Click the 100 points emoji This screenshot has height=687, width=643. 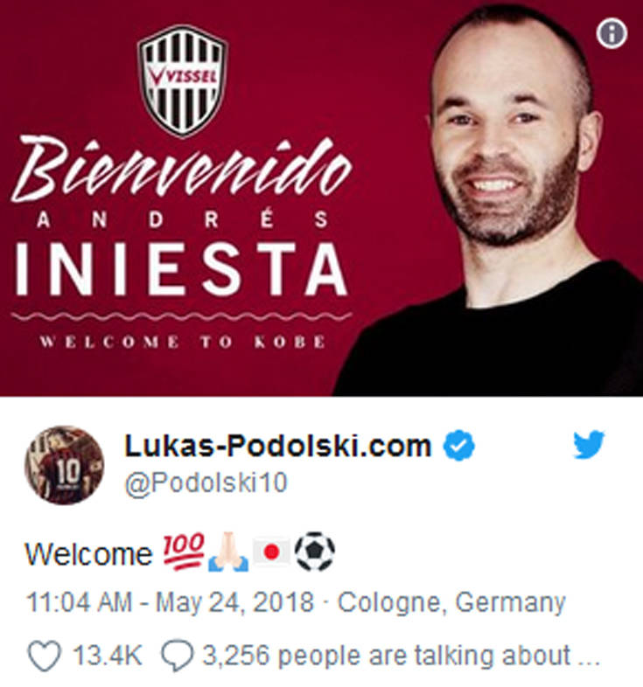click(184, 552)
